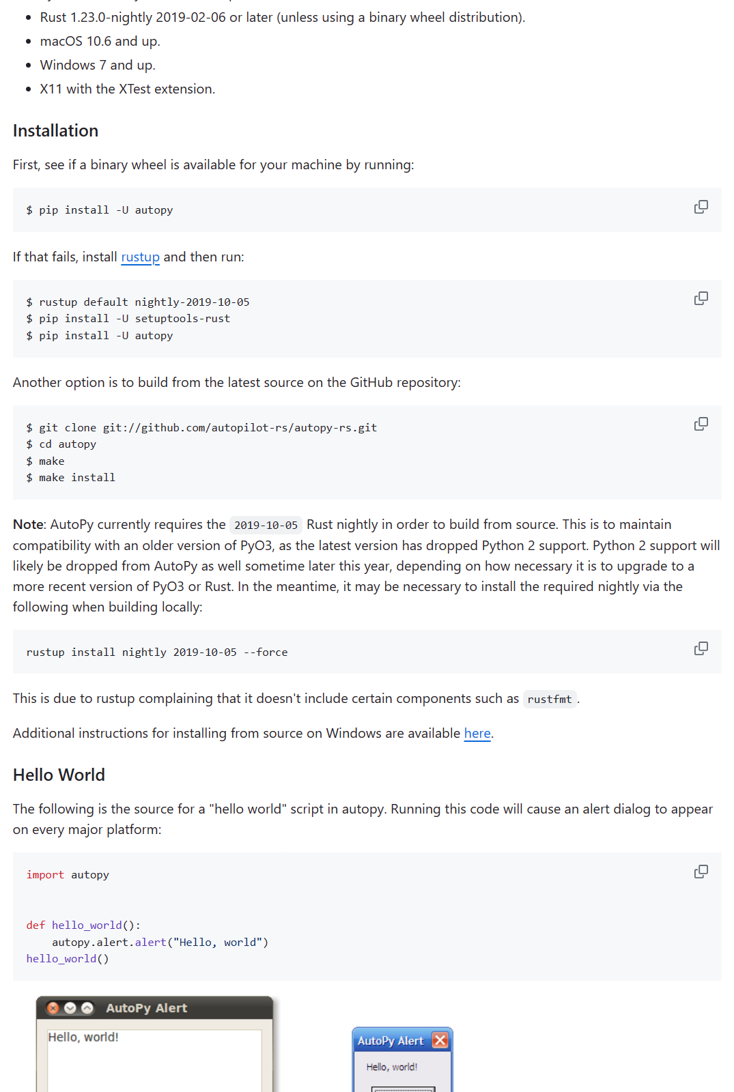Viewport: 734px width, 1092px height.
Task: Click the Hello World heading
Action: pos(59,775)
